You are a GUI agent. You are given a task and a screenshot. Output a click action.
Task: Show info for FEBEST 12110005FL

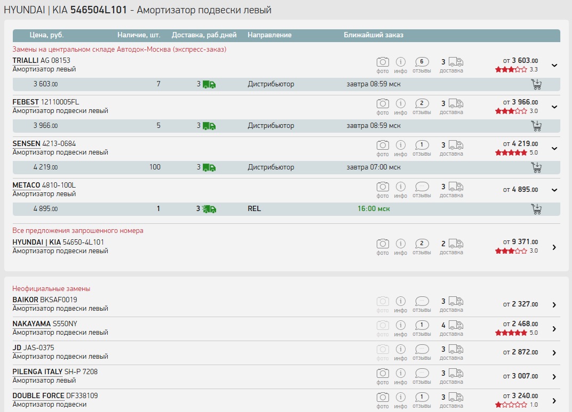[x=401, y=107]
